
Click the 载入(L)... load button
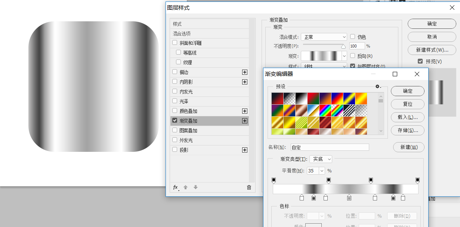pos(408,117)
